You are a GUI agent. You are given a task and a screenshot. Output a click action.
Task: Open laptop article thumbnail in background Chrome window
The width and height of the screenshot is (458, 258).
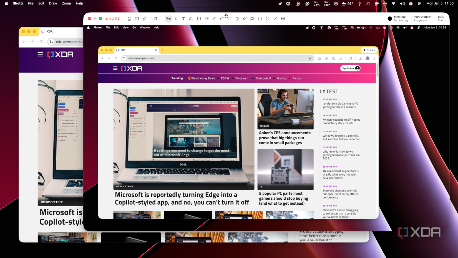(x=61, y=143)
